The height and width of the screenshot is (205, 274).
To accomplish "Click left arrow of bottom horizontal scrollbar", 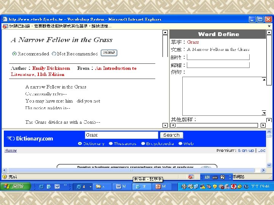I will point(5,170).
